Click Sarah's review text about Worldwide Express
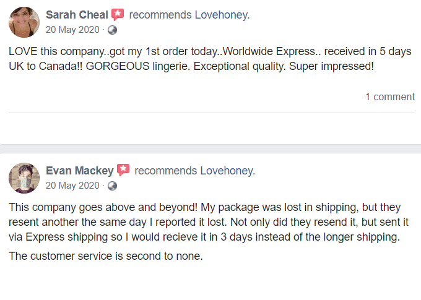 pos(210,59)
